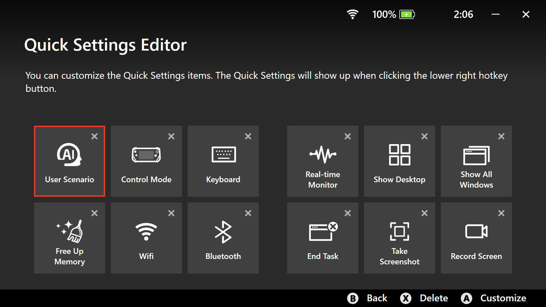Select the Keyboard tile
Screen dimensions: 546x307
pos(223,161)
